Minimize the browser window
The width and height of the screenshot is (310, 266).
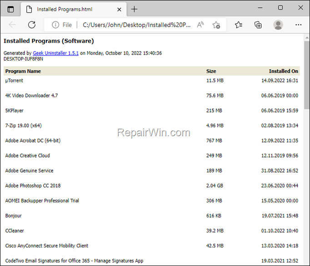point(260,8)
